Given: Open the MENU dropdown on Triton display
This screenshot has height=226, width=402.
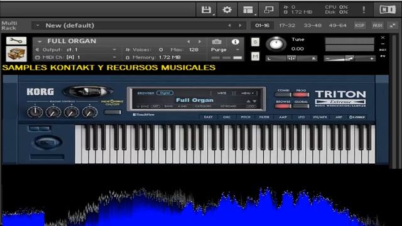Looking at the screenshot, I should (x=247, y=93).
